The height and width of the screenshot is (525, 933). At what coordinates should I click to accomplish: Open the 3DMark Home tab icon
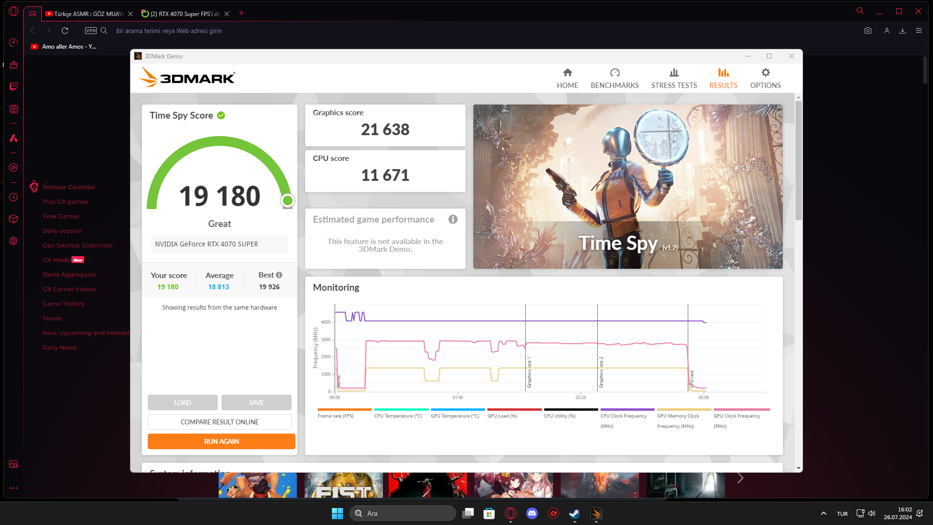[567, 73]
